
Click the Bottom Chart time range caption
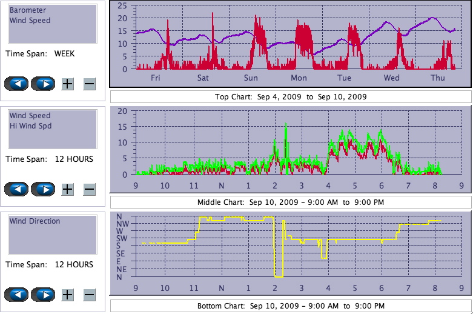[291, 306]
